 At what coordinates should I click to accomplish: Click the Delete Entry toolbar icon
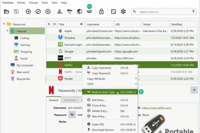pyautogui.click(x=48, y=12)
